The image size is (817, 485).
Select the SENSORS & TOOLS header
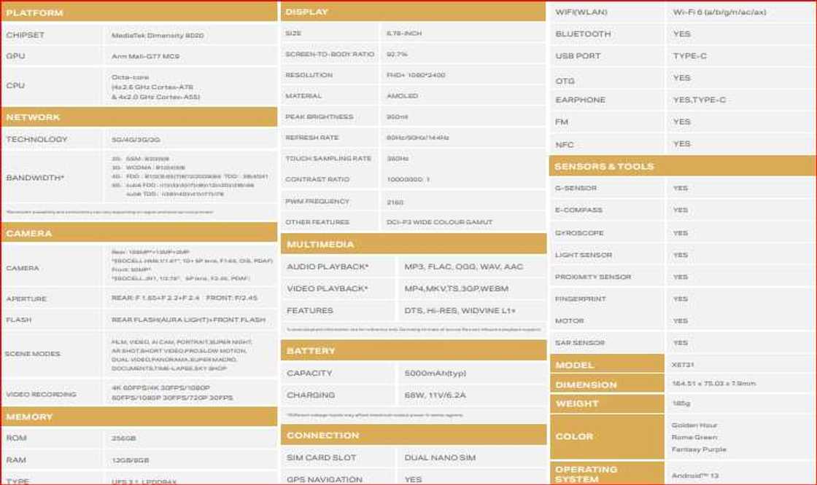604,167
